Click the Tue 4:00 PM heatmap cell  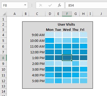(x=58, y=75)
